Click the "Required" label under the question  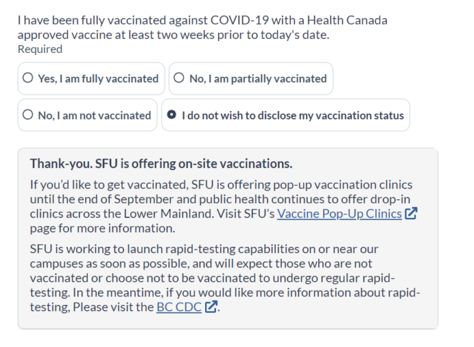pos(39,49)
